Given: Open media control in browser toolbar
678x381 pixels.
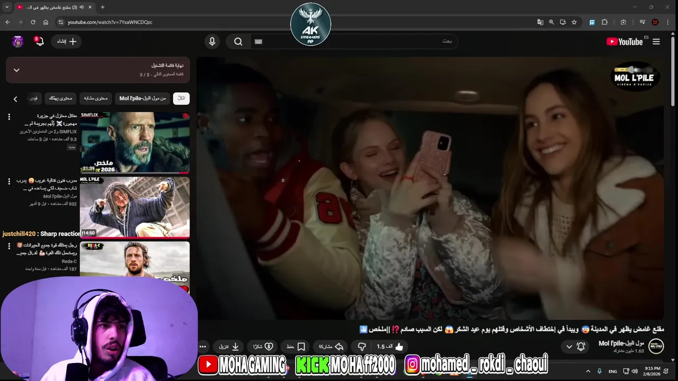Looking at the screenshot, I should coord(643,22).
